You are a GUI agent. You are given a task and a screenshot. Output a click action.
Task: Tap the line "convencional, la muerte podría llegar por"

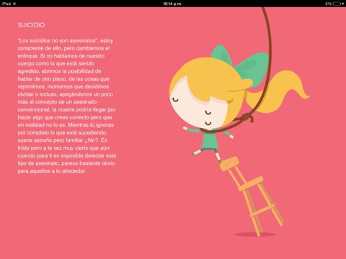click(x=66, y=109)
